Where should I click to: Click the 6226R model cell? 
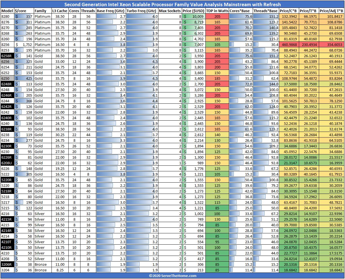[7, 157]
